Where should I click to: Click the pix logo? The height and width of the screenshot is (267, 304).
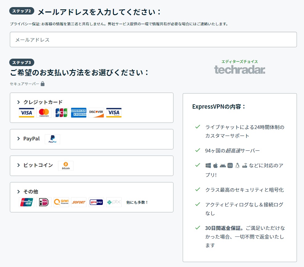coord(114,202)
